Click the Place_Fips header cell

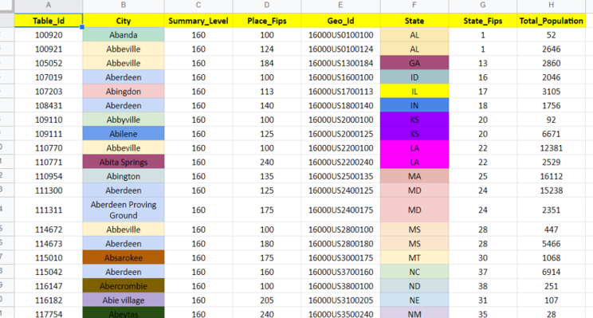[x=267, y=21]
